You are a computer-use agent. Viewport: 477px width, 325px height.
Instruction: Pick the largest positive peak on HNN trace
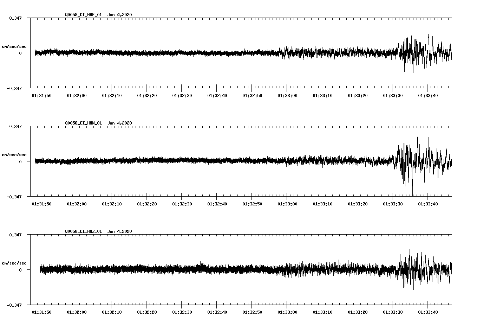[x=402, y=128]
